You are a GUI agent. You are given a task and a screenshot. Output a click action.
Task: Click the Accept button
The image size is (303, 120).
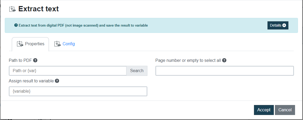(x=264, y=110)
